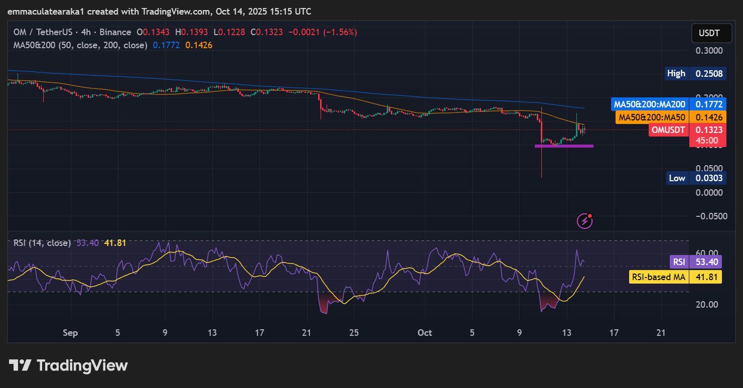Click the Sep label on time axis
Screen dimensions: 743x388
(x=71, y=333)
